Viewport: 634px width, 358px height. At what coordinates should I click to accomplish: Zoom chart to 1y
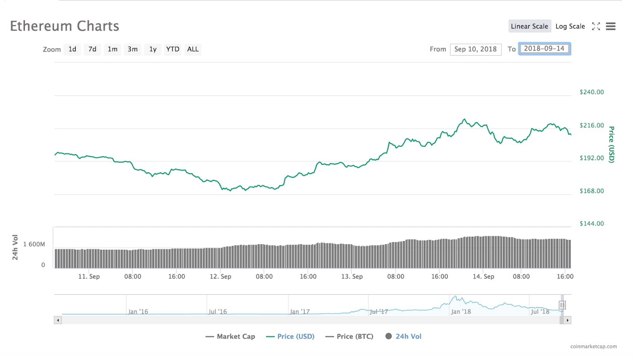click(x=153, y=49)
